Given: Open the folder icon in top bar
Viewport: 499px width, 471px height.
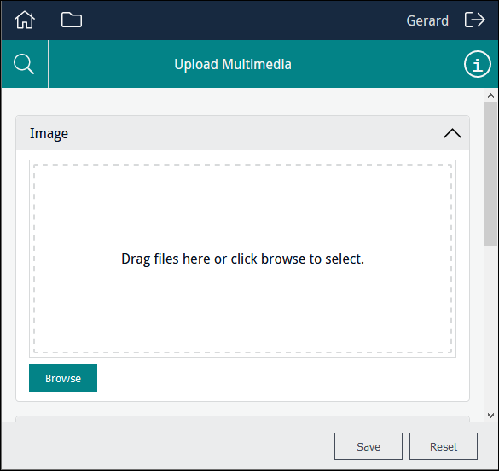Looking at the screenshot, I should 72,20.
